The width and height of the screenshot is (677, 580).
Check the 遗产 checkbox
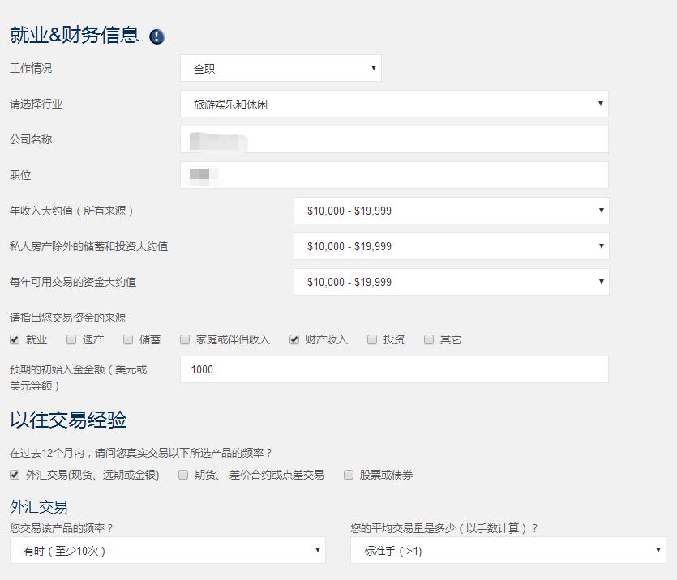71,339
